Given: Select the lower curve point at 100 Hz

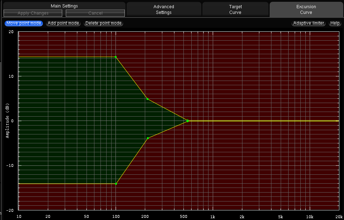Looking at the screenshot, I should 116,184.
